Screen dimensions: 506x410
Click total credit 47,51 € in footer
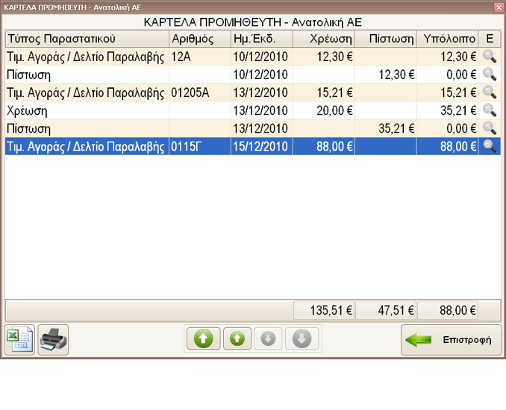click(x=386, y=310)
